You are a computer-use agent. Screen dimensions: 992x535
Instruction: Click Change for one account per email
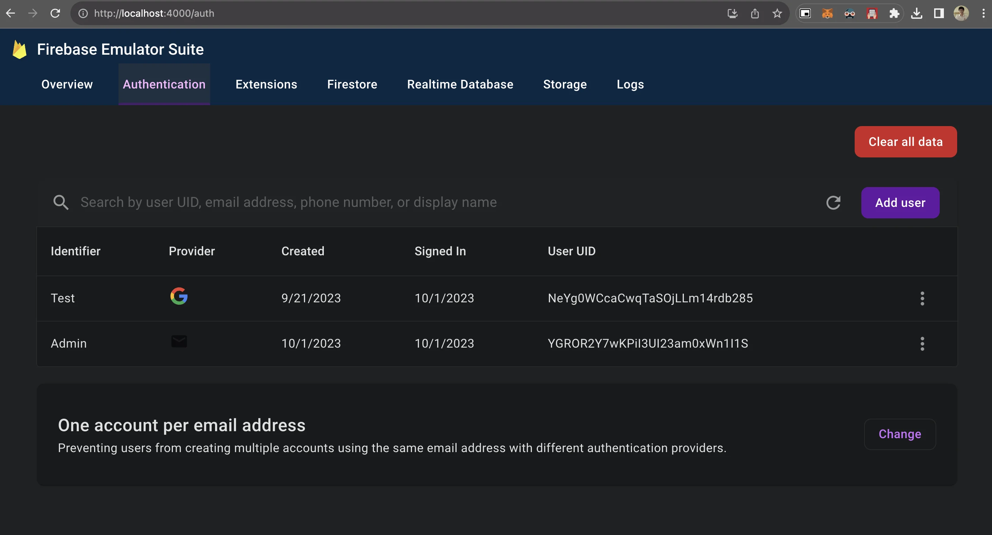(x=900, y=434)
